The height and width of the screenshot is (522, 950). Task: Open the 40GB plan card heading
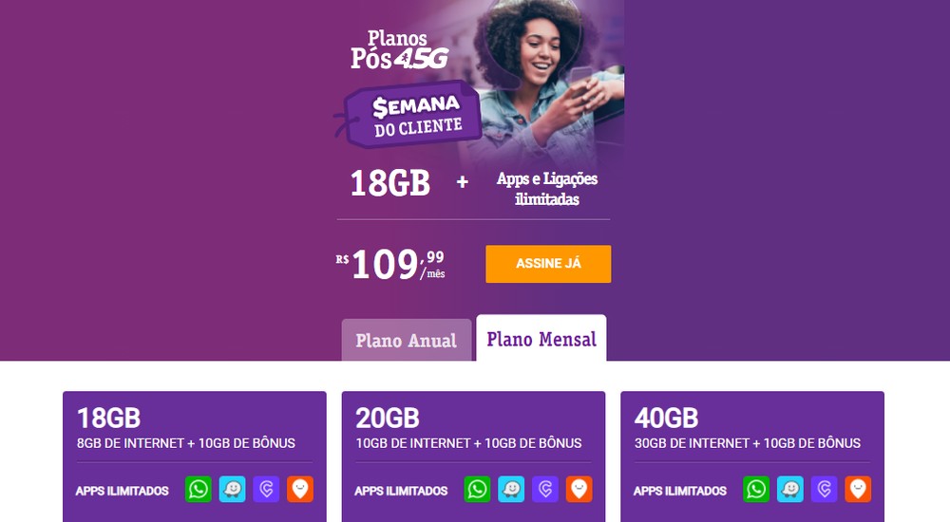[x=667, y=418]
